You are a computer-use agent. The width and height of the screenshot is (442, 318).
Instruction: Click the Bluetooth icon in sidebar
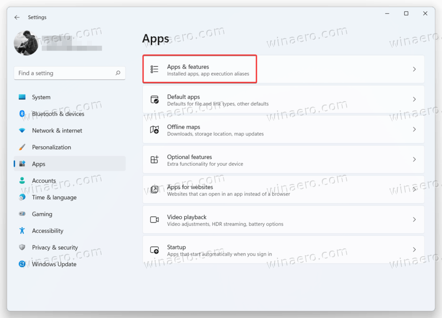coord(22,113)
